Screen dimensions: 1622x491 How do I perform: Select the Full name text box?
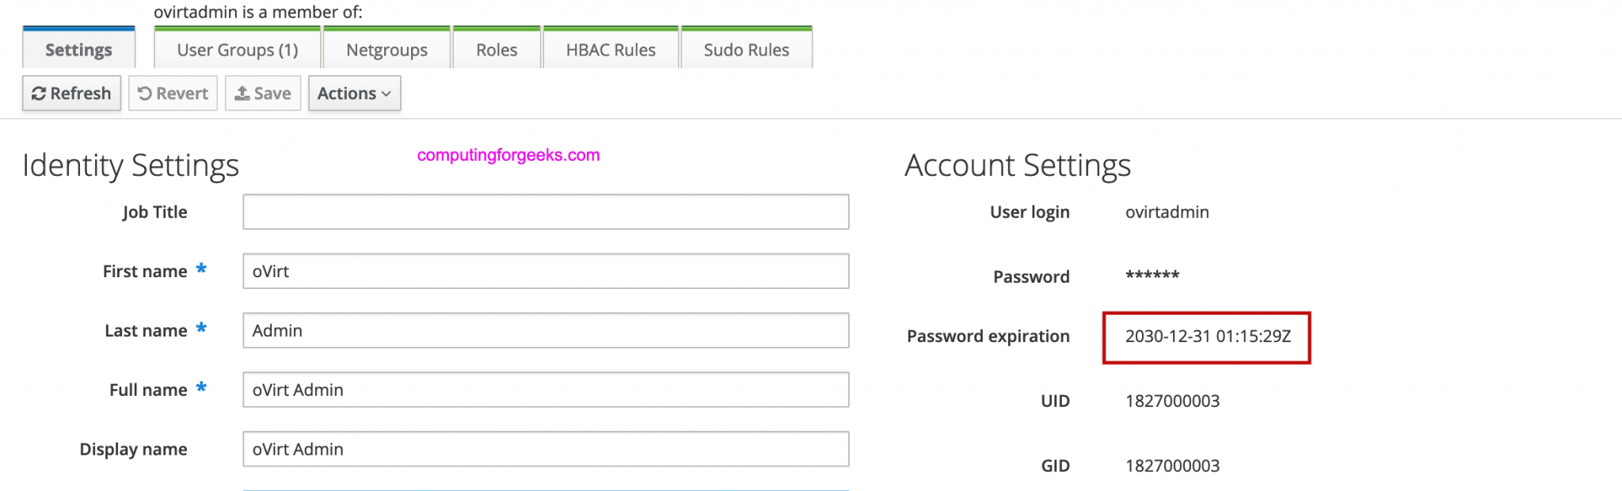click(546, 390)
